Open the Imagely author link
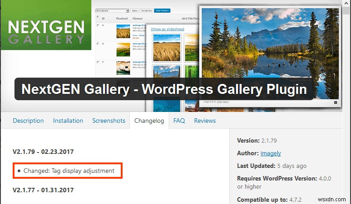Viewport: 351px width, 204px height. coord(270,153)
